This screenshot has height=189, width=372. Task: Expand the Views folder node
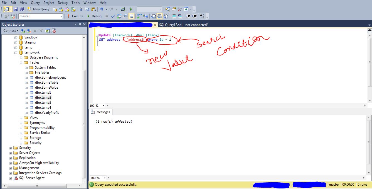pyautogui.click(x=21, y=118)
